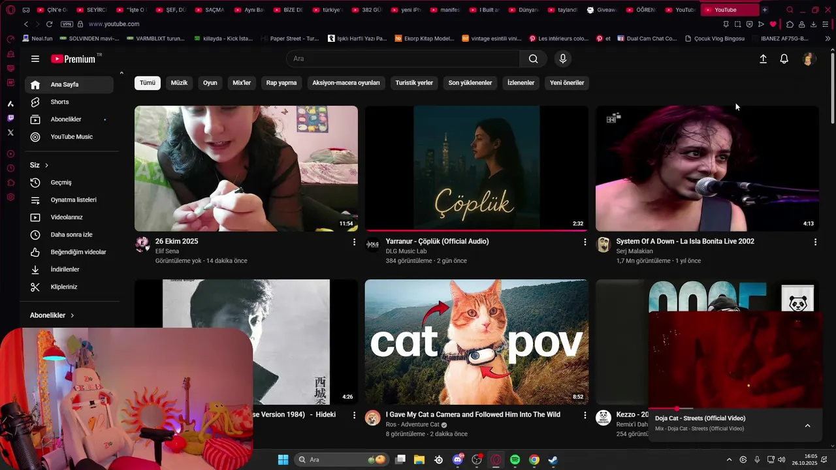Click Ros - Adventure Cat channel avatar
Screen dimensions: 836x470
pyautogui.click(x=373, y=418)
